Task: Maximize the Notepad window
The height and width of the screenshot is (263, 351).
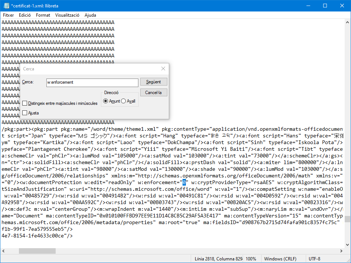Action: point(325,6)
